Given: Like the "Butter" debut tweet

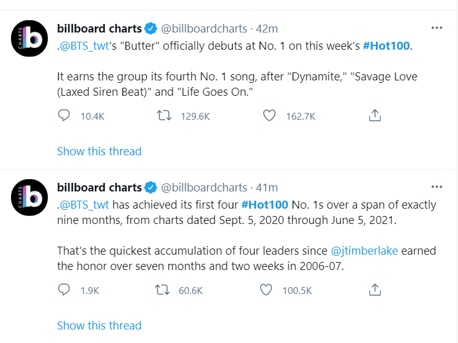Looking at the screenshot, I should coord(268,115).
